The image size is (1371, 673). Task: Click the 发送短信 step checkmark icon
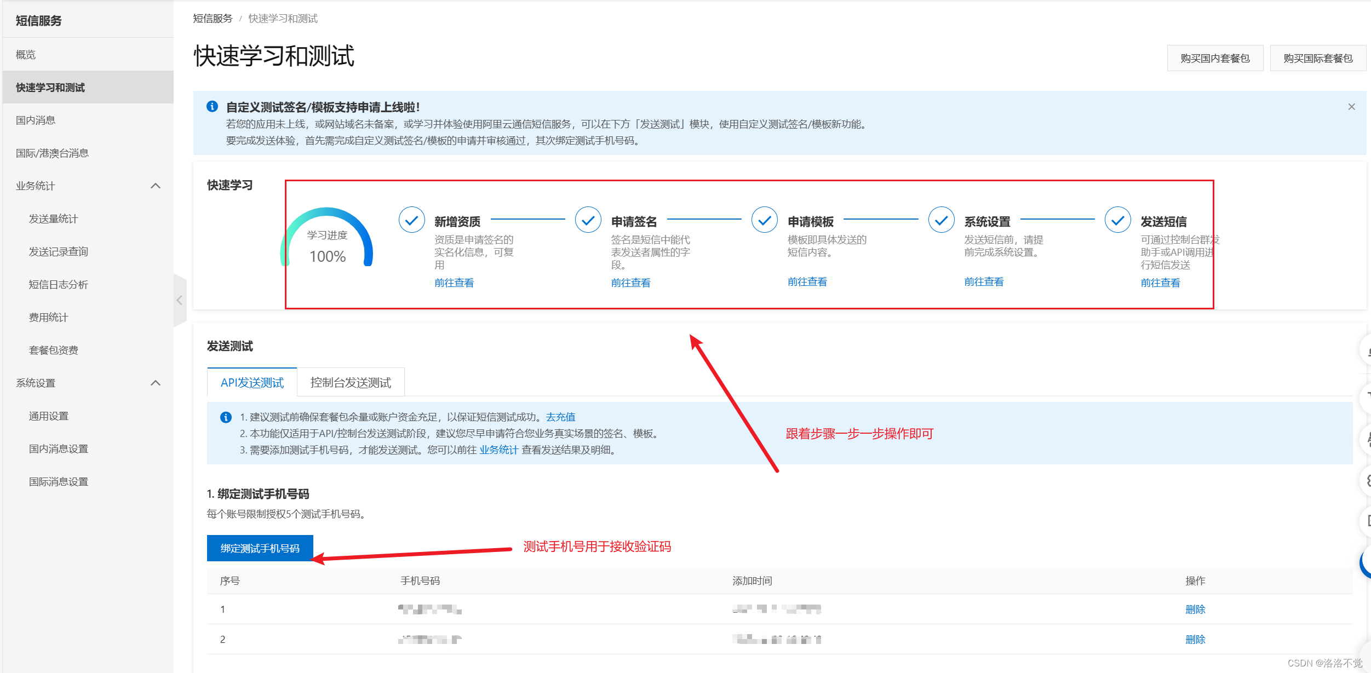[x=1117, y=220]
